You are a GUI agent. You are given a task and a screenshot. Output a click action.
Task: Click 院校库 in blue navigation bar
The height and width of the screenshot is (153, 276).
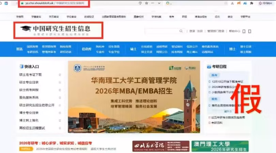click(100, 47)
